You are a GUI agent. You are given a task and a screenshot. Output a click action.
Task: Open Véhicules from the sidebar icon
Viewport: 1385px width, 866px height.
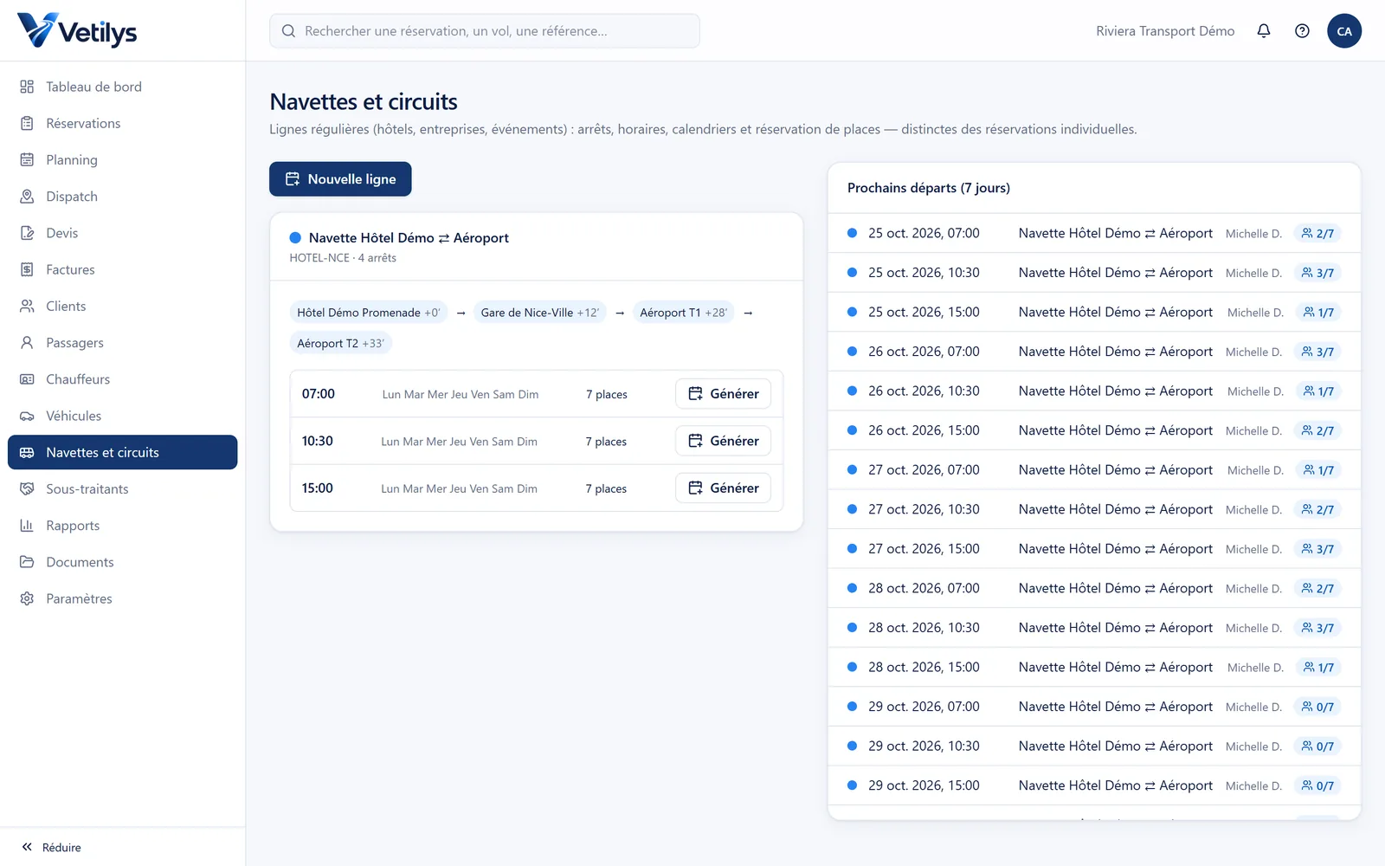coord(27,416)
